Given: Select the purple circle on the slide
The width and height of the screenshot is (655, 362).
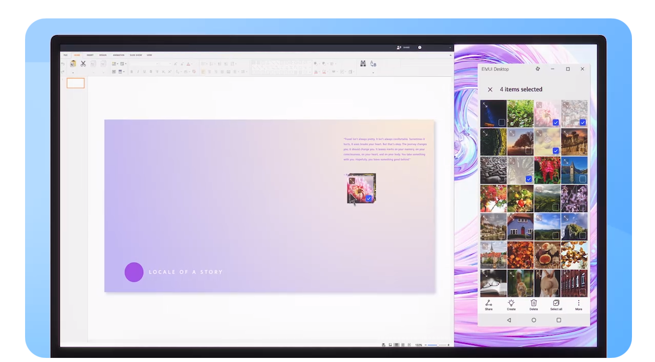Looking at the screenshot, I should tap(134, 272).
